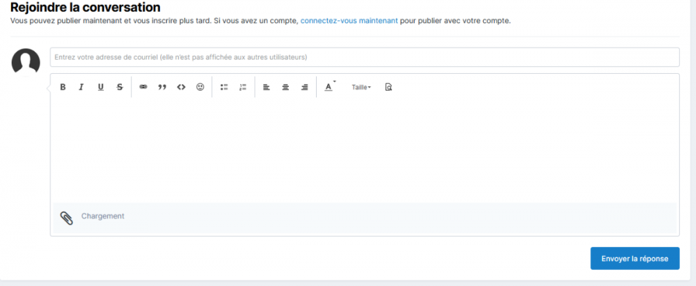Open the emoji picker
The image size is (696, 286).
pyautogui.click(x=200, y=87)
